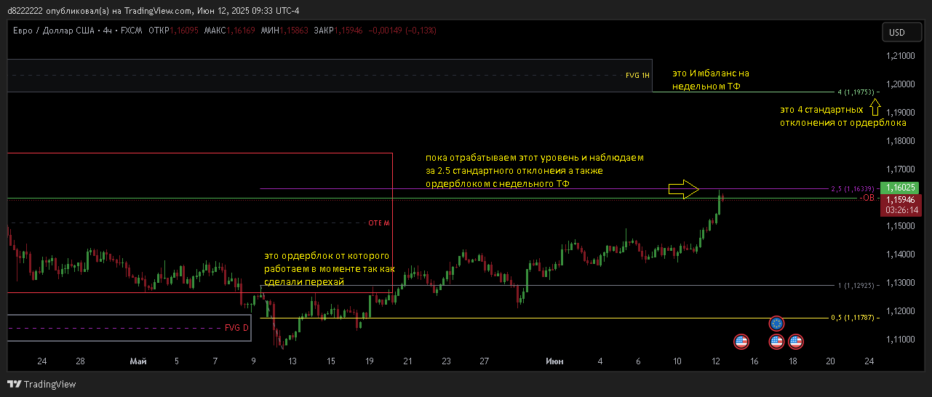Select the red FVG D zone label
Image resolution: width=932 pixels, height=397 pixels.
point(236,328)
